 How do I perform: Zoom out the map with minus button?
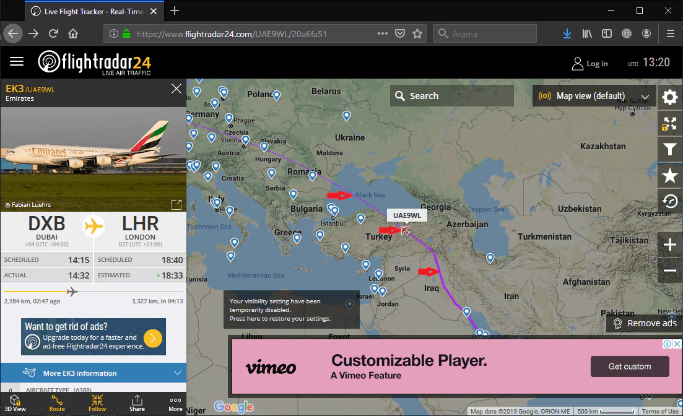coord(669,271)
